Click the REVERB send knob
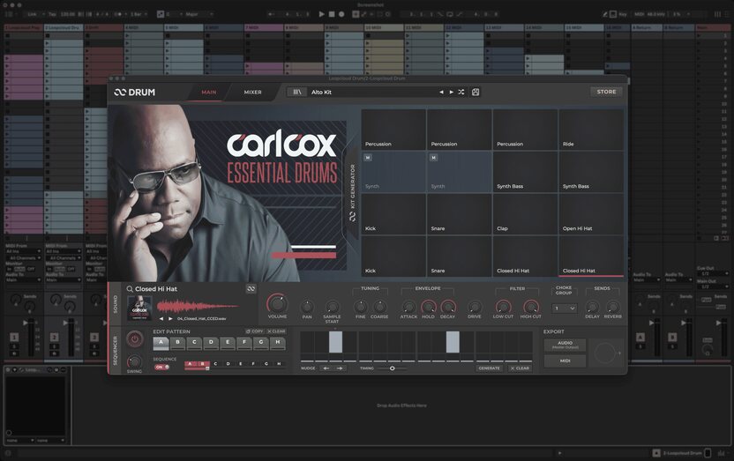This screenshot has height=461, width=734. tap(613, 307)
